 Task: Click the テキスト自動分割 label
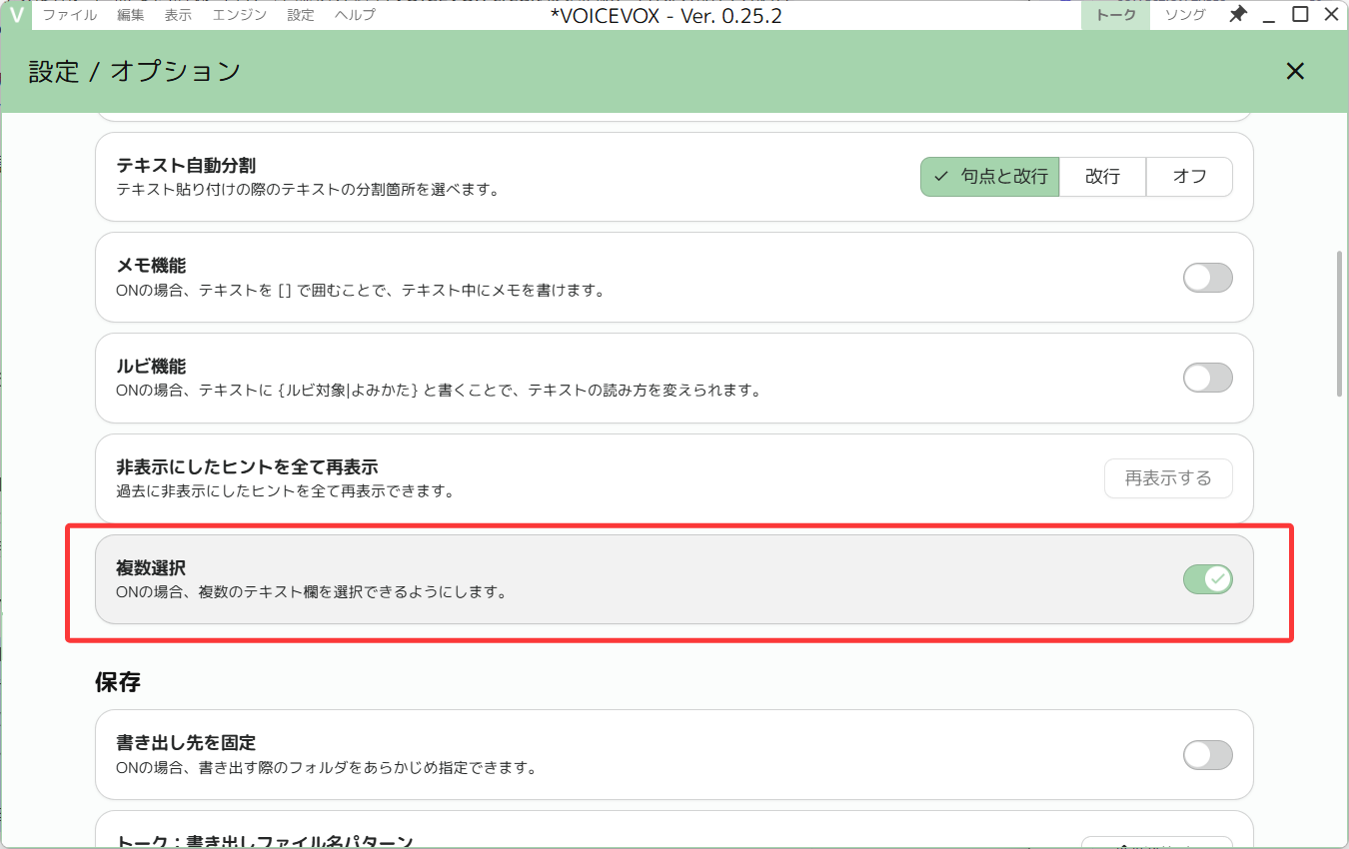pos(186,165)
